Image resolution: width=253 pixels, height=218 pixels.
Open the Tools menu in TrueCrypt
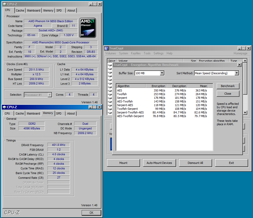(147, 53)
